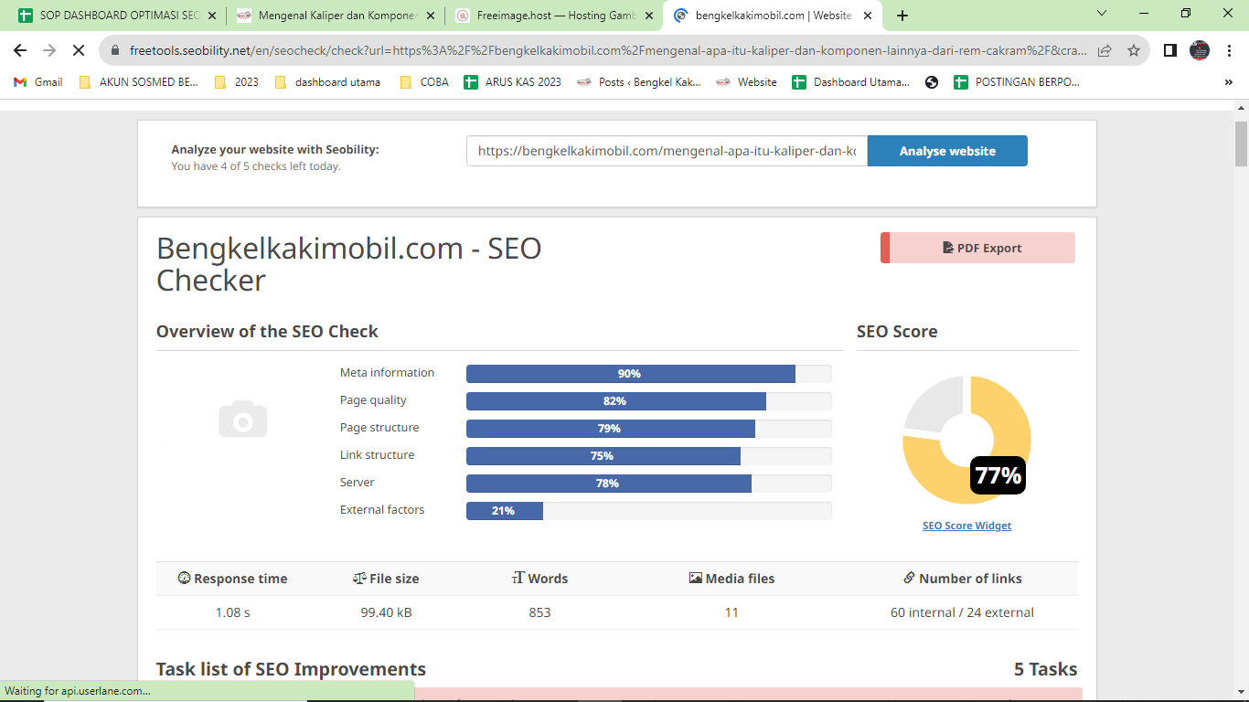Close the bengkelkakimobil.com tab
The image size is (1249, 702).
[868, 16]
